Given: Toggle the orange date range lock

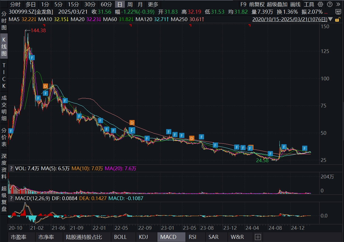Looking at the screenshot, I should tap(337, 19).
